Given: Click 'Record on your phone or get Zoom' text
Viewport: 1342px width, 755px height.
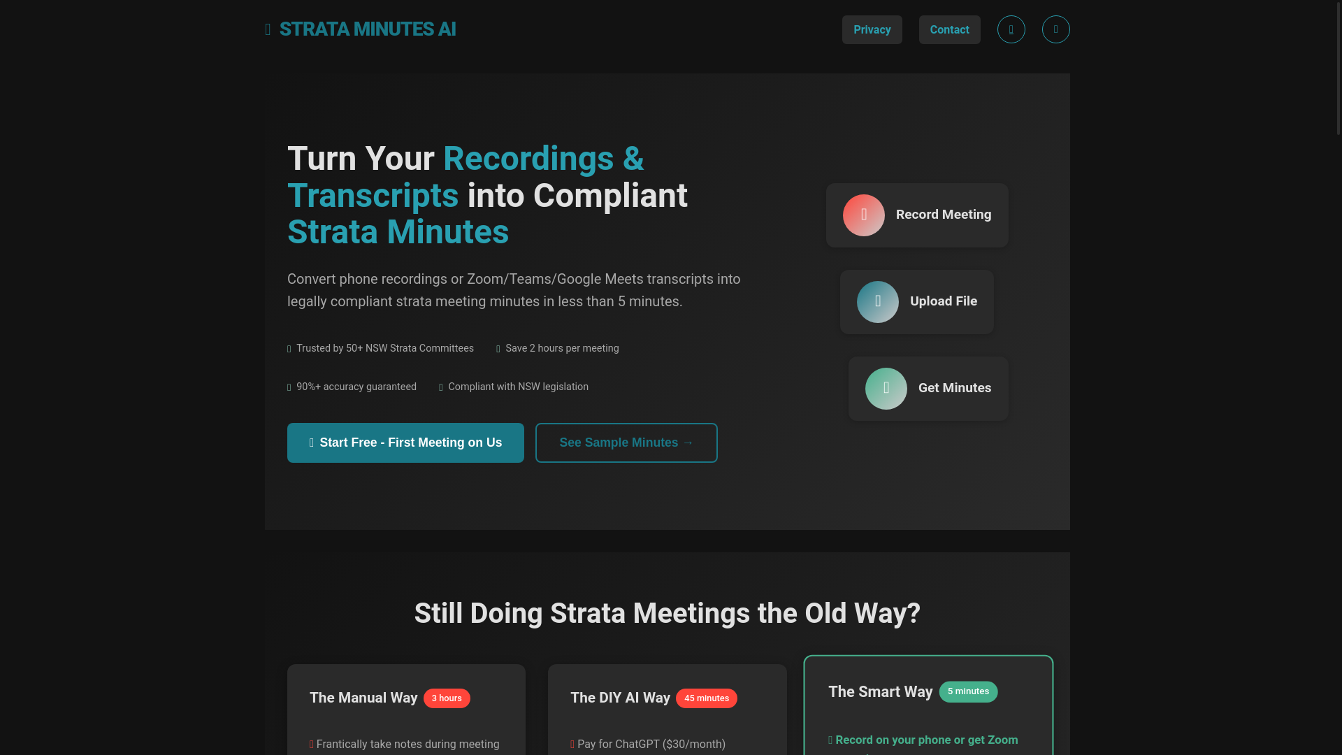Looking at the screenshot, I should pyautogui.click(x=927, y=740).
